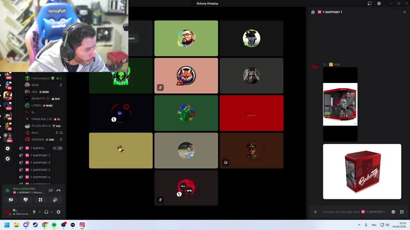
Task: Open server with 140 badge
Action: coord(8,75)
